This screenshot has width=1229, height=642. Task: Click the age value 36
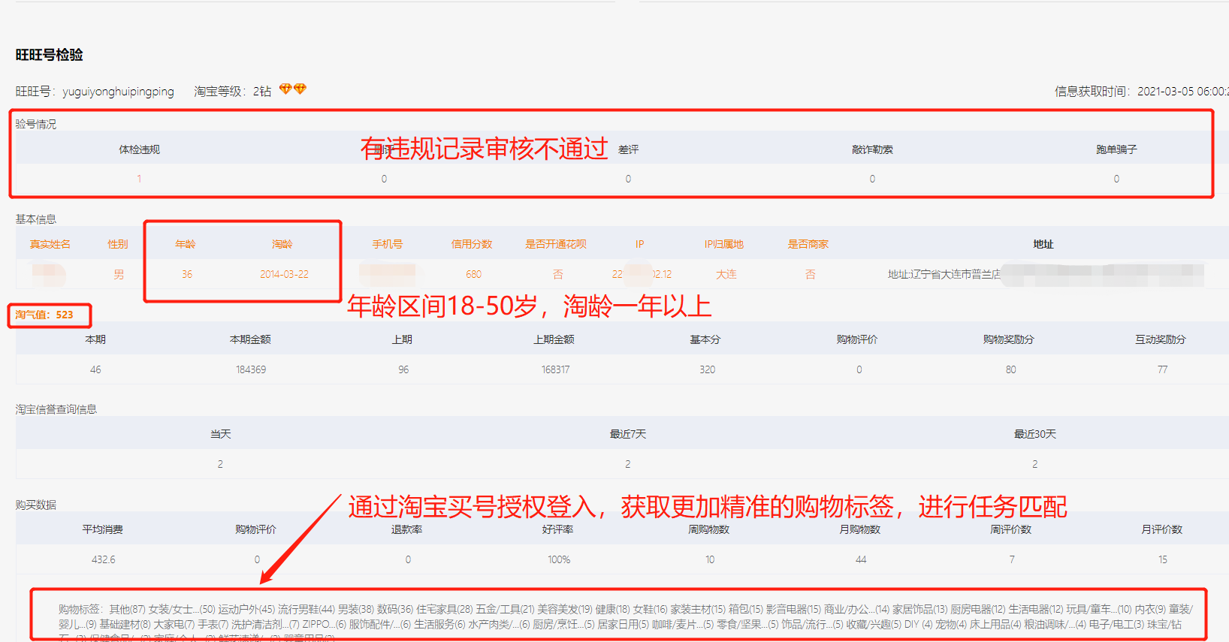tap(187, 274)
